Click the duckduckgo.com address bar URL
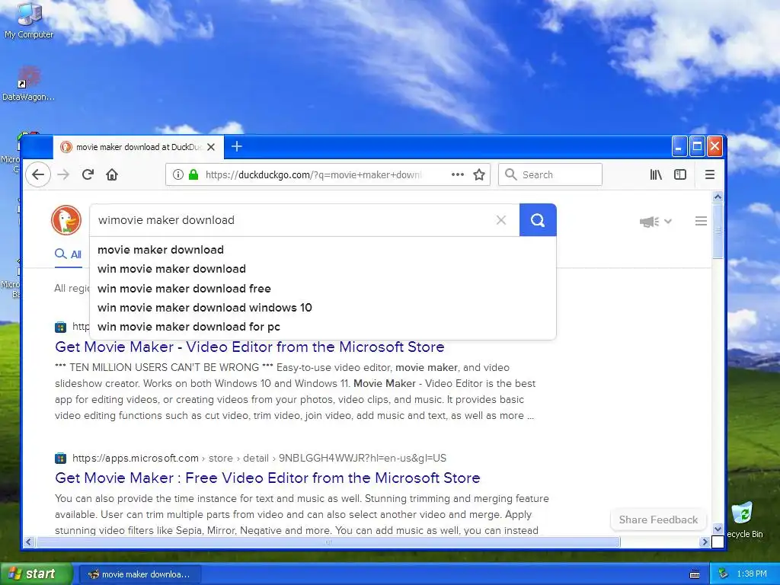 313,174
